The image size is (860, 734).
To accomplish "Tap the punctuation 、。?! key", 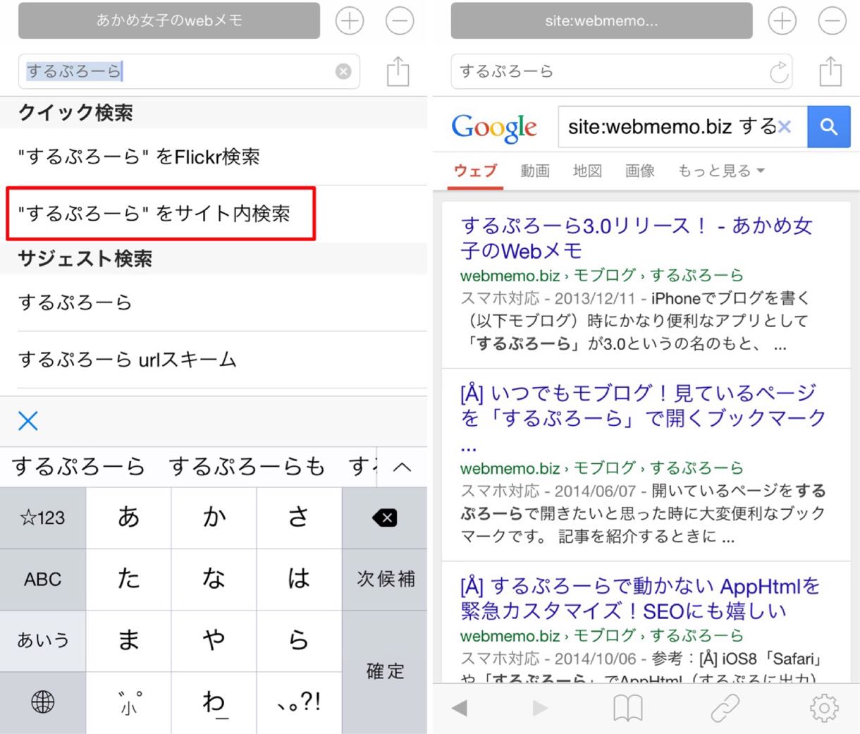I will pyautogui.click(x=299, y=702).
